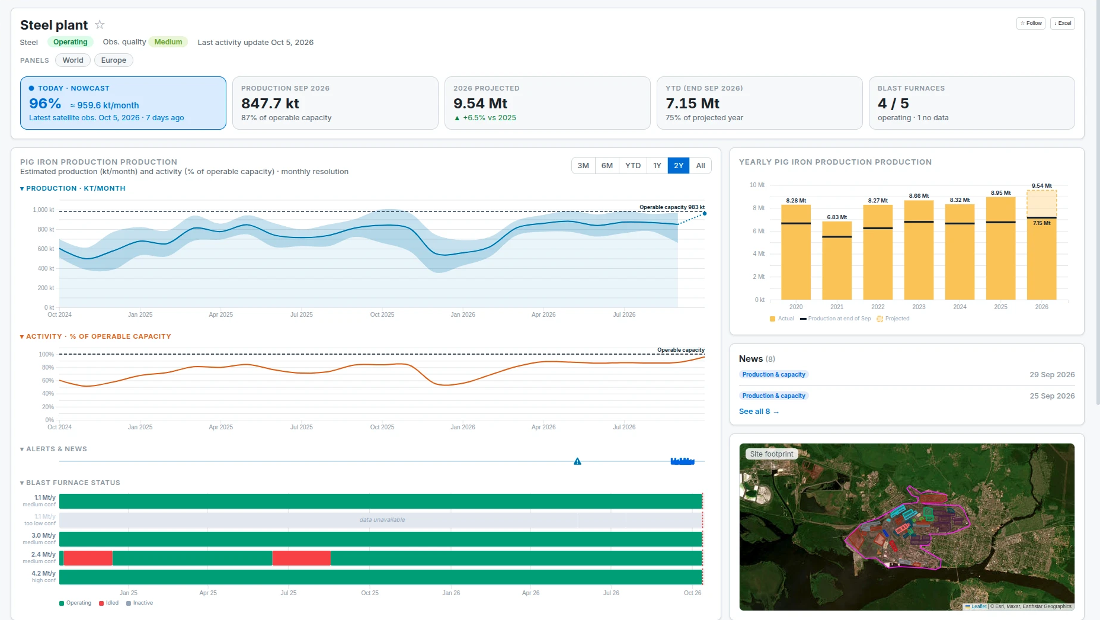Screen dimensions: 1100x620
Task: Open the 2026 Projected card
Action: click(x=548, y=103)
